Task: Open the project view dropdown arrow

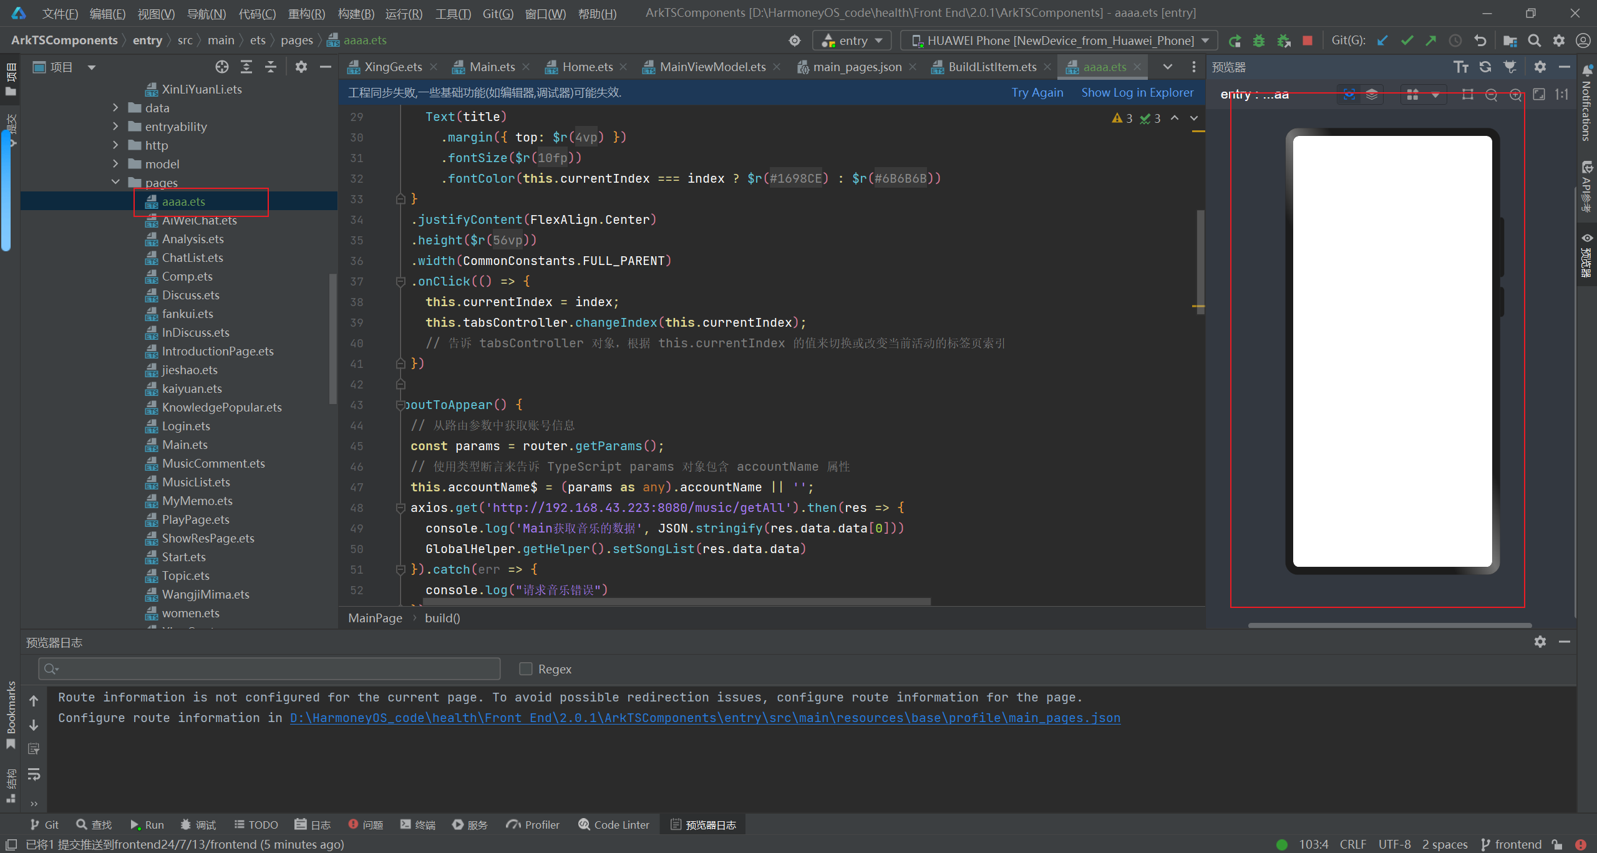Action: (x=92, y=67)
